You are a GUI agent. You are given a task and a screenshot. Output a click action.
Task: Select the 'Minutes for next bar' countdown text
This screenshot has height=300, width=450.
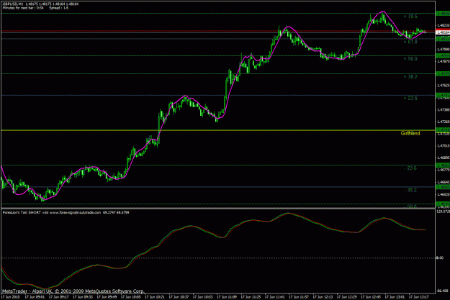point(23,8)
